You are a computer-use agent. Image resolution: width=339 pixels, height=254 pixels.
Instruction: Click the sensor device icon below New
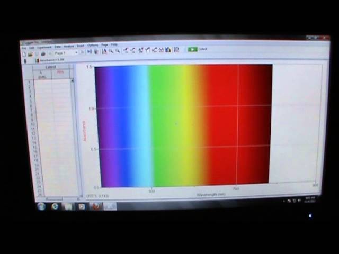(25, 61)
